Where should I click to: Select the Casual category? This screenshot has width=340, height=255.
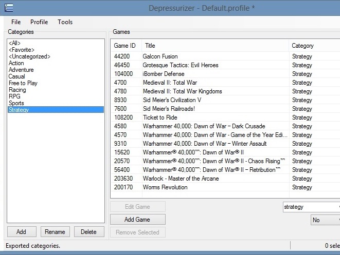point(56,76)
